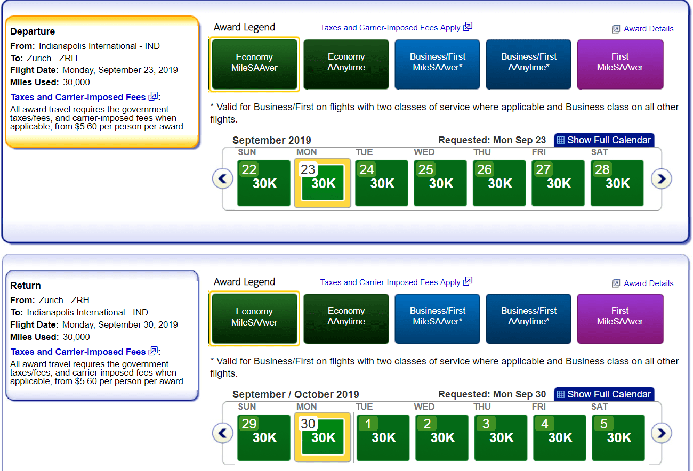Select October 1 on the return calendar

pos(382,437)
